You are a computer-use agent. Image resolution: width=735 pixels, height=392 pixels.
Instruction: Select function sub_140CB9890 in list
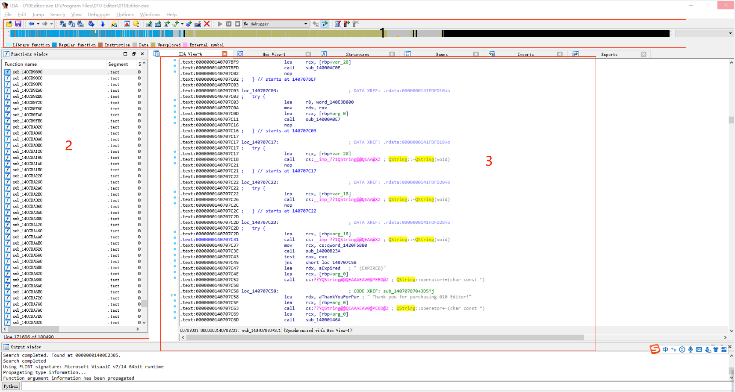[x=73, y=72]
